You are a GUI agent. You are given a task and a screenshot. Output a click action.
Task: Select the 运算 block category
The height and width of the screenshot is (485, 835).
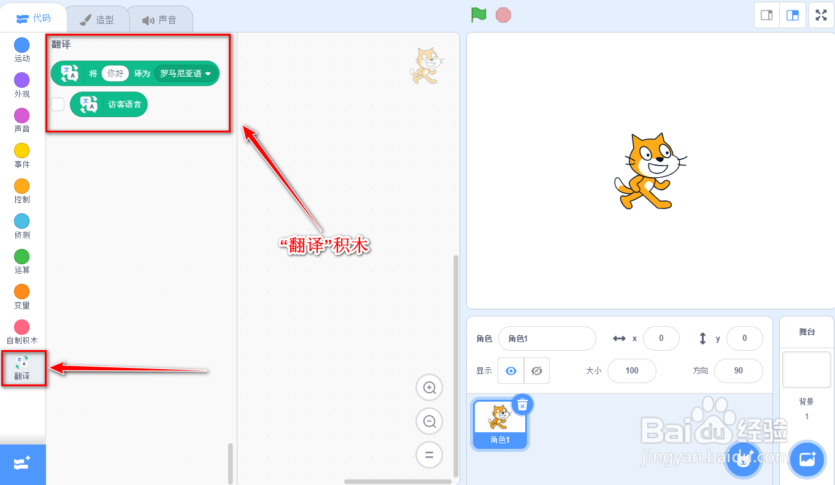[22, 261]
